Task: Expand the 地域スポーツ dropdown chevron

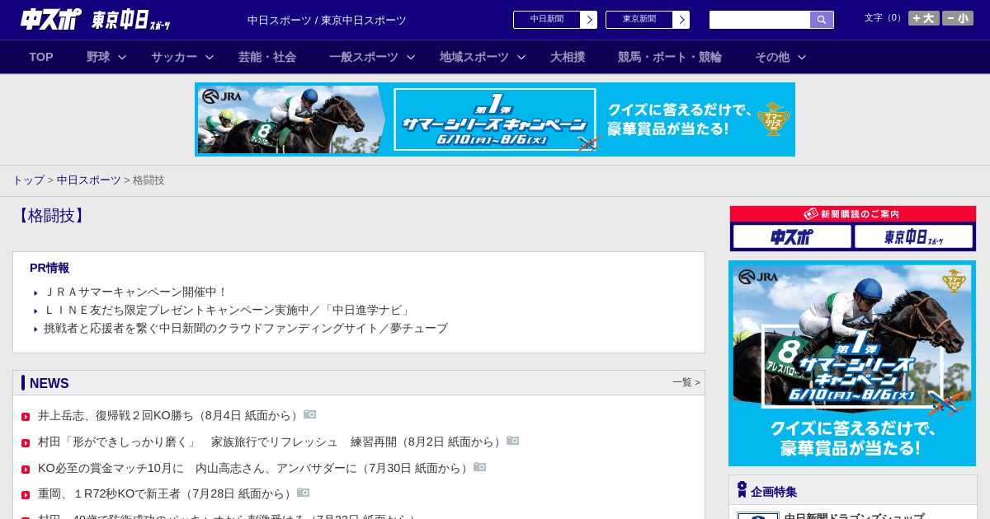Action: click(x=521, y=58)
